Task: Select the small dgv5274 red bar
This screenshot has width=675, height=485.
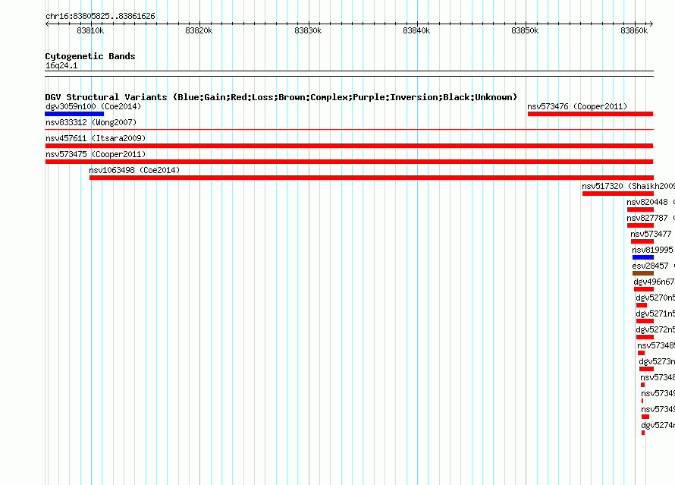Action: tap(643, 433)
